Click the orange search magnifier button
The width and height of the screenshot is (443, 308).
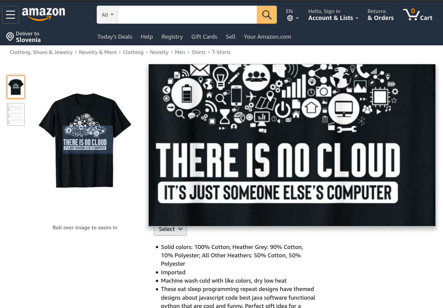pos(267,15)
